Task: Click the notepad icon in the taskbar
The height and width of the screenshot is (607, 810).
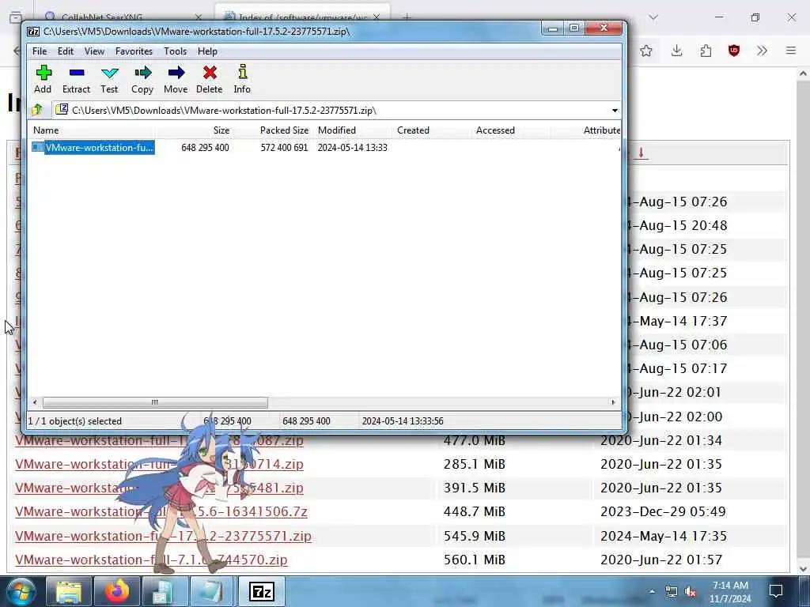Action: (x=212, y=592)
